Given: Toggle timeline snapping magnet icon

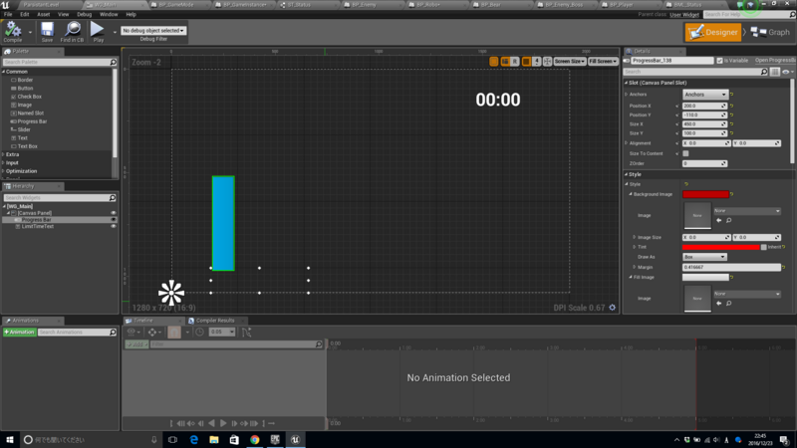Looking at the screenshot, I should tap(173, 333).
